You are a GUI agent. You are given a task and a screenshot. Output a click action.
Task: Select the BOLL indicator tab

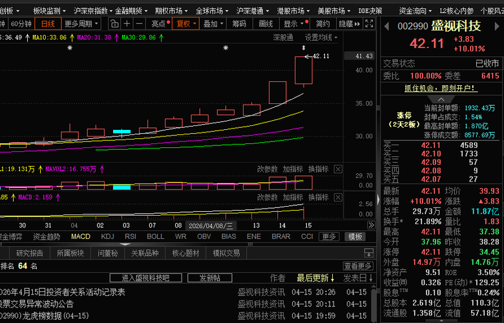[x=156, y=236]
